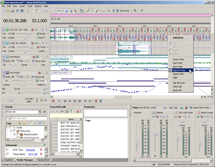Open Search Results view options dropdown
This screenshot has width=215, height=167.
click(x=81, y=111)
